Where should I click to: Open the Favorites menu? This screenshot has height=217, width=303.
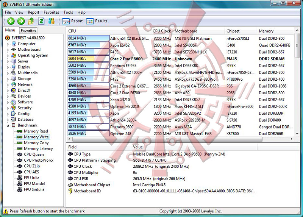tap(51, 12)
